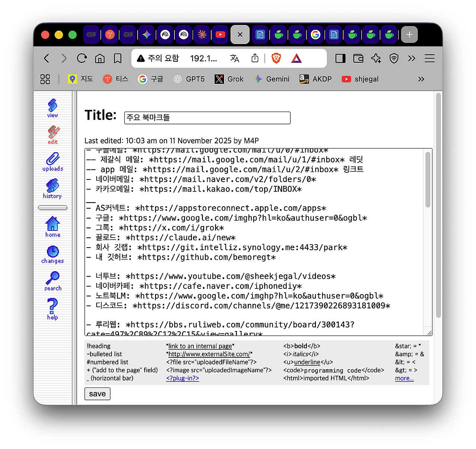
Task: Open the grid icon on the bookmarks bar
Action: pos(45,79)
